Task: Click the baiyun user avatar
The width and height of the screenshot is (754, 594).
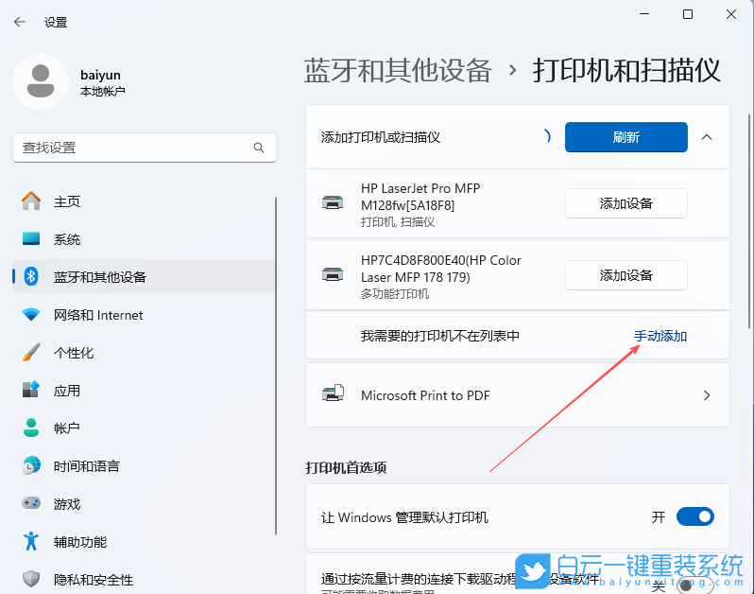Action: tap(41, 81)
